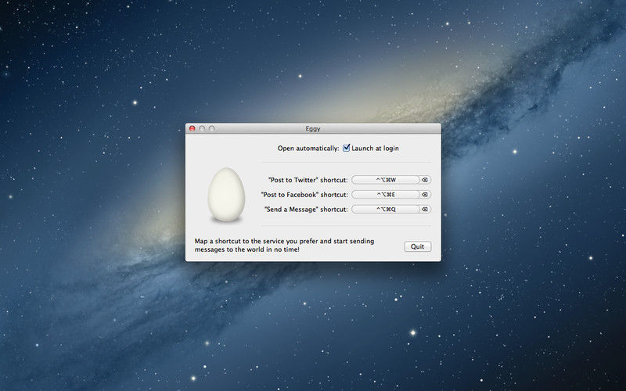Close the Eggy window

point(192,128)
